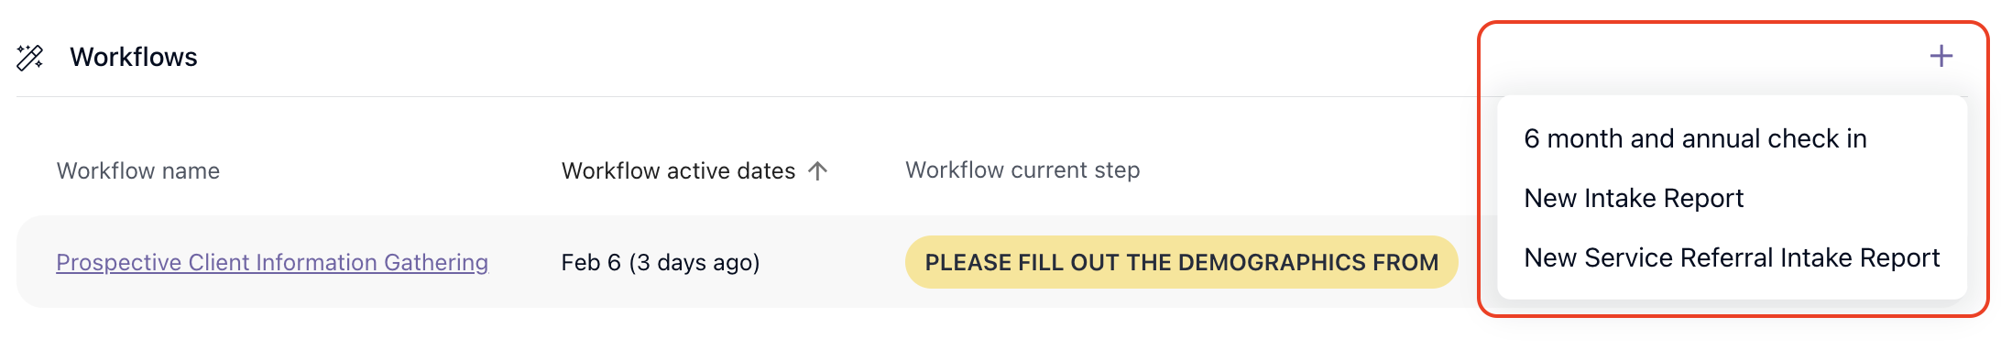Click the Workflows section heading text
This screenshot has width=2001, height=361.
click(x=134, y=57)
